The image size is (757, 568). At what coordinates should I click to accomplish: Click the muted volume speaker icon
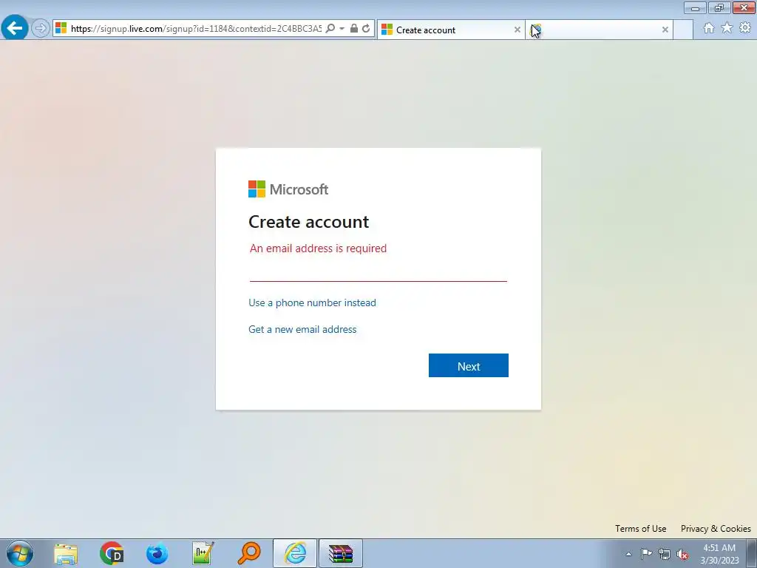tap(682, 554)
